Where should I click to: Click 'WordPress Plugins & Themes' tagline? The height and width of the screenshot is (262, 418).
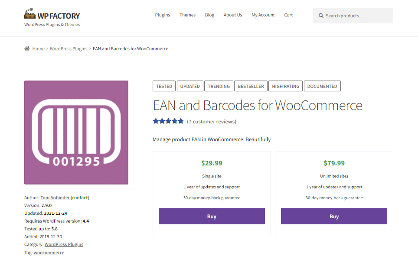(52, 25)
